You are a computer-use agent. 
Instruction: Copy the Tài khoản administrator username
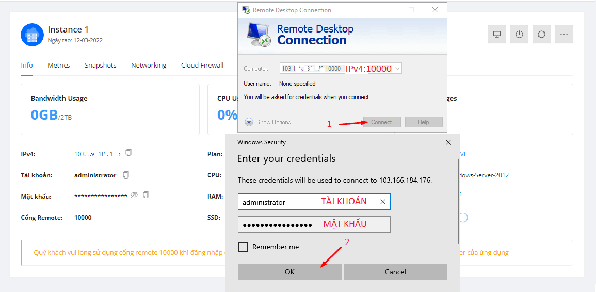coord(126,175)
